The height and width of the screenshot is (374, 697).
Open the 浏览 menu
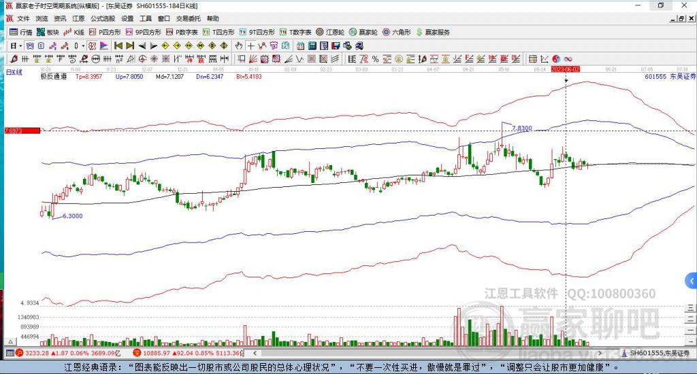(x=42, y=18)
